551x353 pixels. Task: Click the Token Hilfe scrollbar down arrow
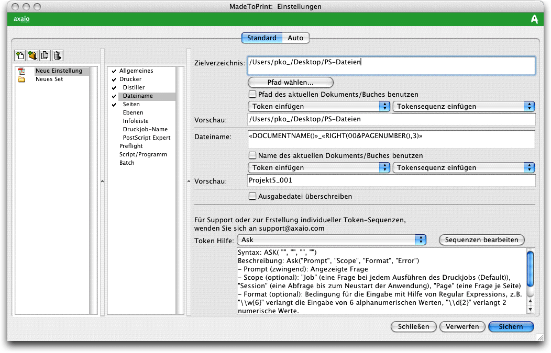coord(530,310)
